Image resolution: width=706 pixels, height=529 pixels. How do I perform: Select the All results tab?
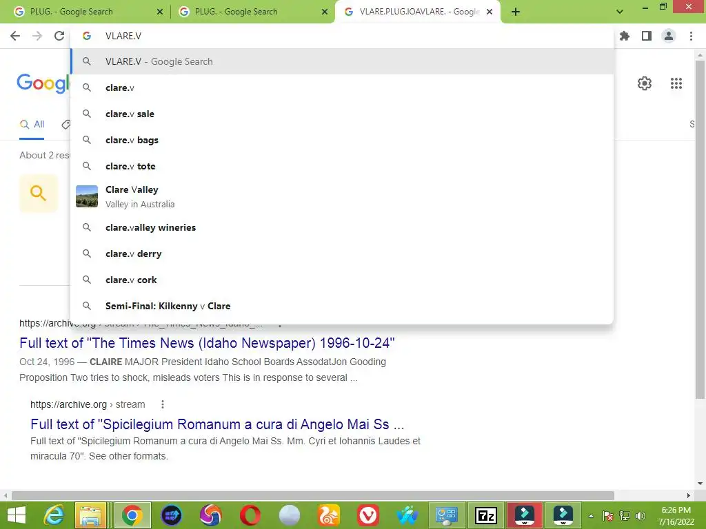coord(32,125)
